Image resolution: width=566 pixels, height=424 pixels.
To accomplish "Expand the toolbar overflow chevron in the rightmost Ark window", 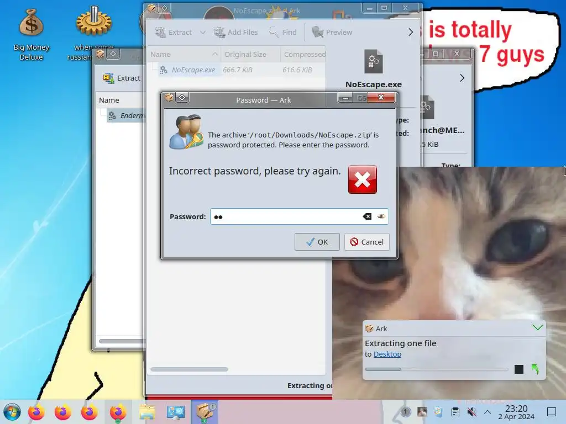I will pyautogui.click(x=462, y=78).
